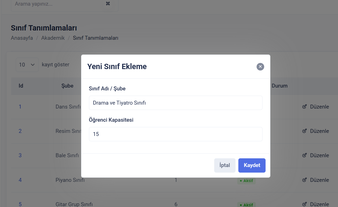338x207 pixels.
Task: Click the Öğrenci Kapasitesi input field
Action: pyautogui.click(x=175, y=134)
